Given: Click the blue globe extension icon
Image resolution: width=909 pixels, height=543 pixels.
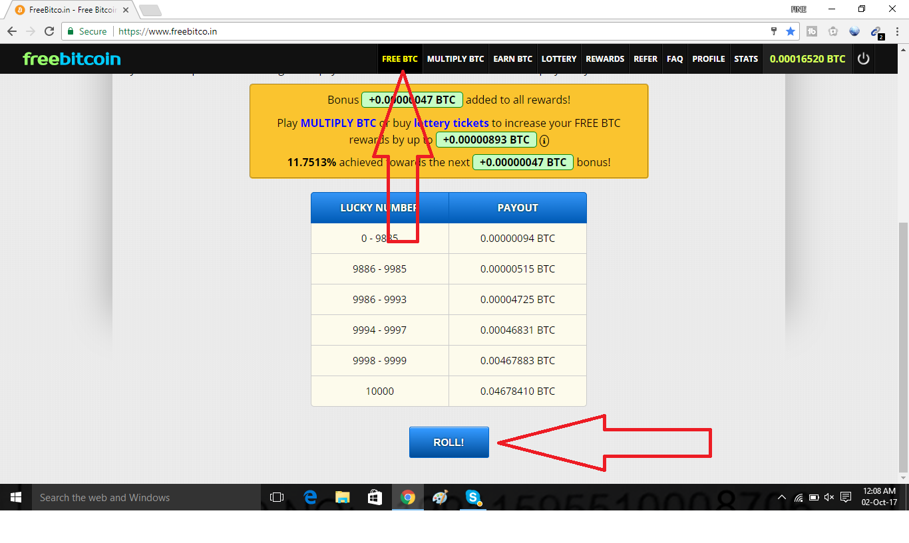Looking at the screenshot, I should (854, 31).
